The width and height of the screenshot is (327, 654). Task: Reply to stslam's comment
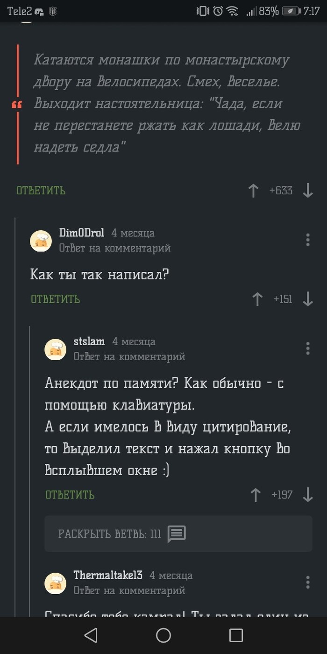click(70, 495)
